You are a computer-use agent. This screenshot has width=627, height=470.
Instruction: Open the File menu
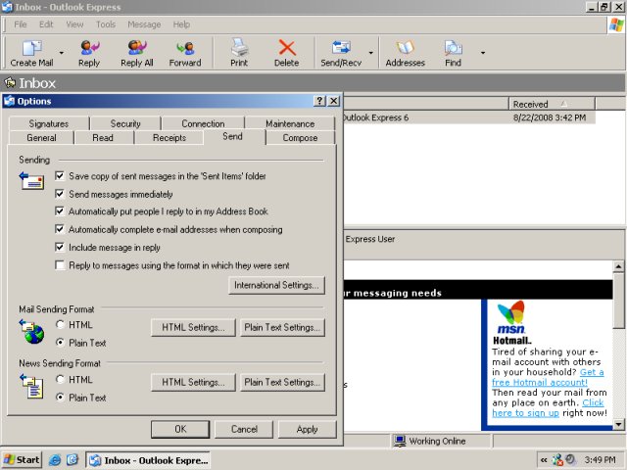21,24
